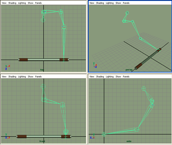Open Shading menu in persp viewport
The width and height of the screenshot is (172, 145).
pos(100,3)
